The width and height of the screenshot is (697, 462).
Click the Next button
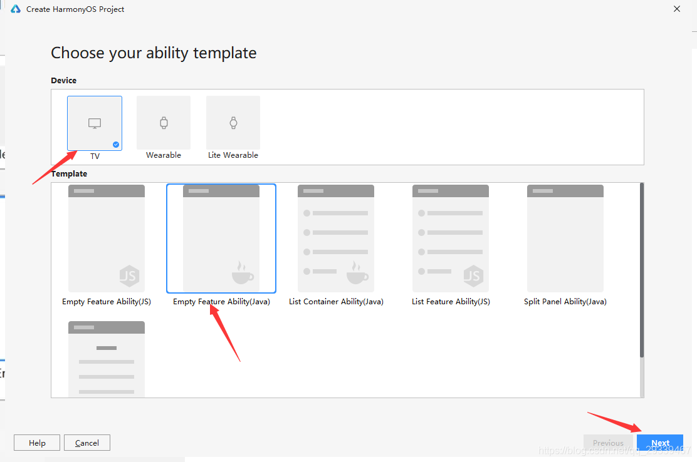click(660, 443)
